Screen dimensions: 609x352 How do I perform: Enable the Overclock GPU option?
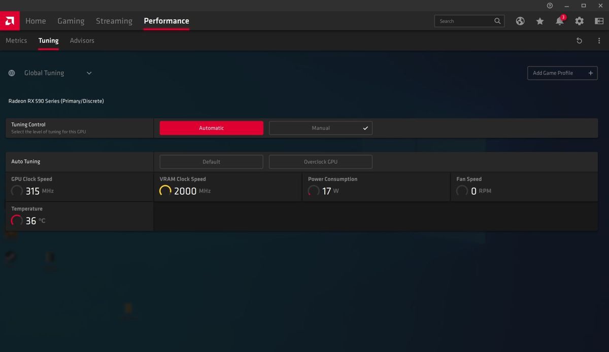coord(320,161)
